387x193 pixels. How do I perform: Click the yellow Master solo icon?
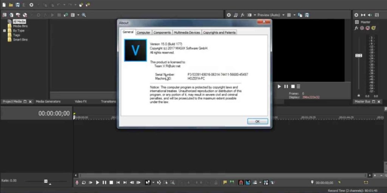373,28
